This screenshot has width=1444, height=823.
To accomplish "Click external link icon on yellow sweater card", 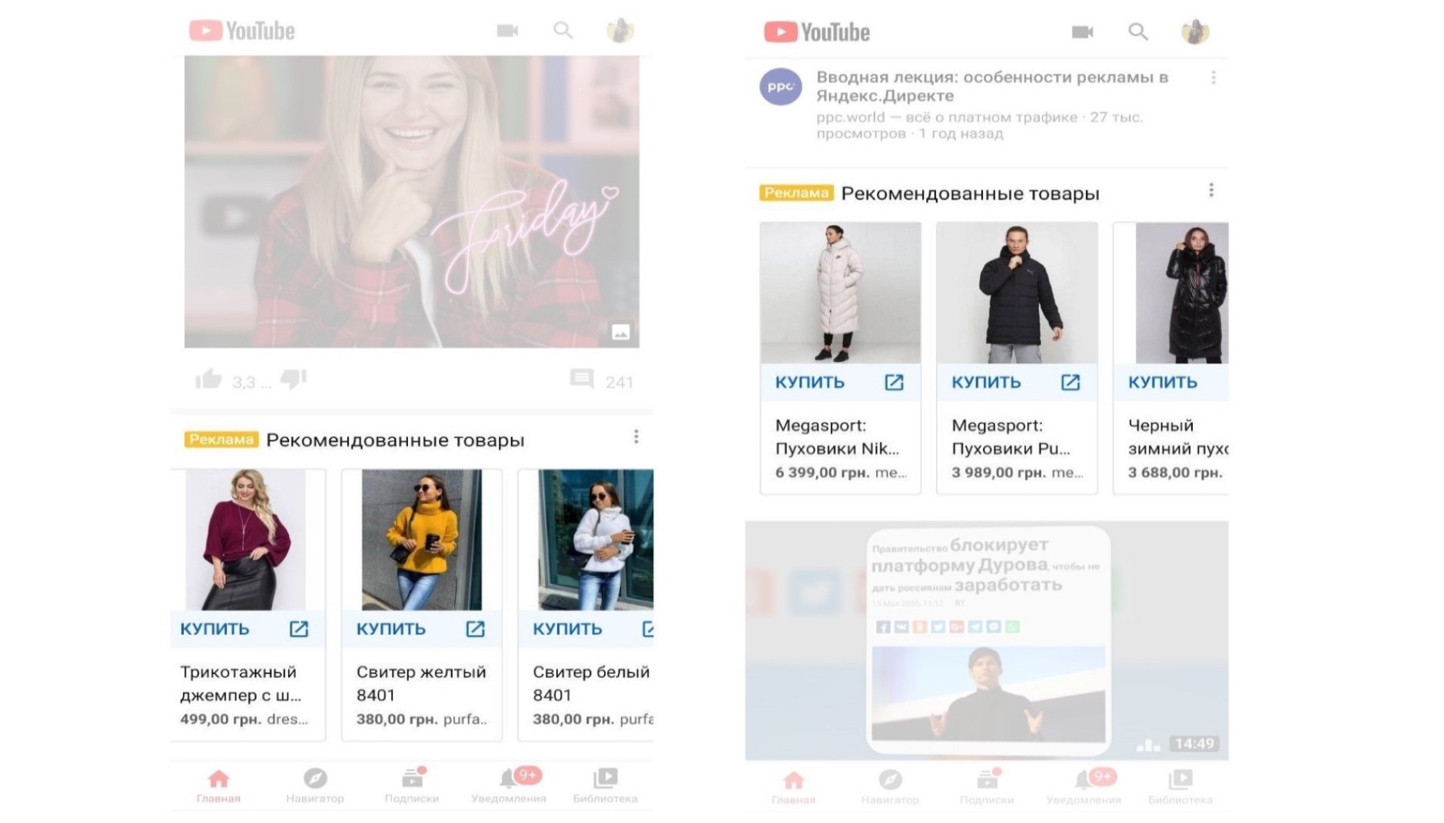I will point(475,629).
